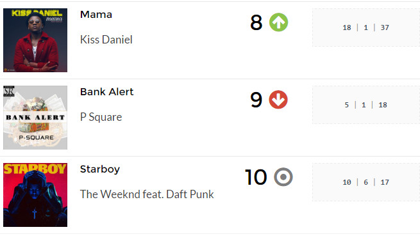Open the Starboy album cover thumbnail
Viewport: 420px width, 248px height.
[35, 195]
